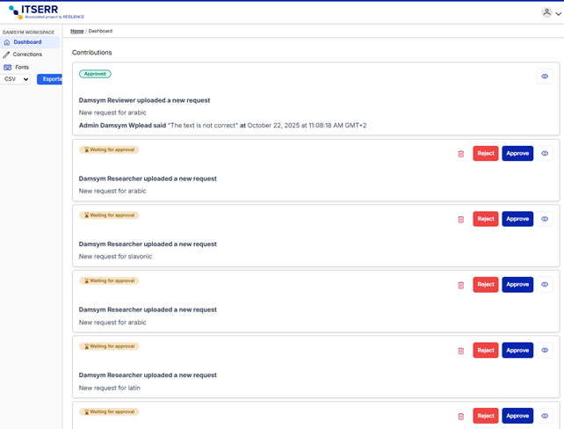The height and width of the screenshot is (429, 564).
Task: Click the blue Esporta button
Action: [x=51, y=79]
